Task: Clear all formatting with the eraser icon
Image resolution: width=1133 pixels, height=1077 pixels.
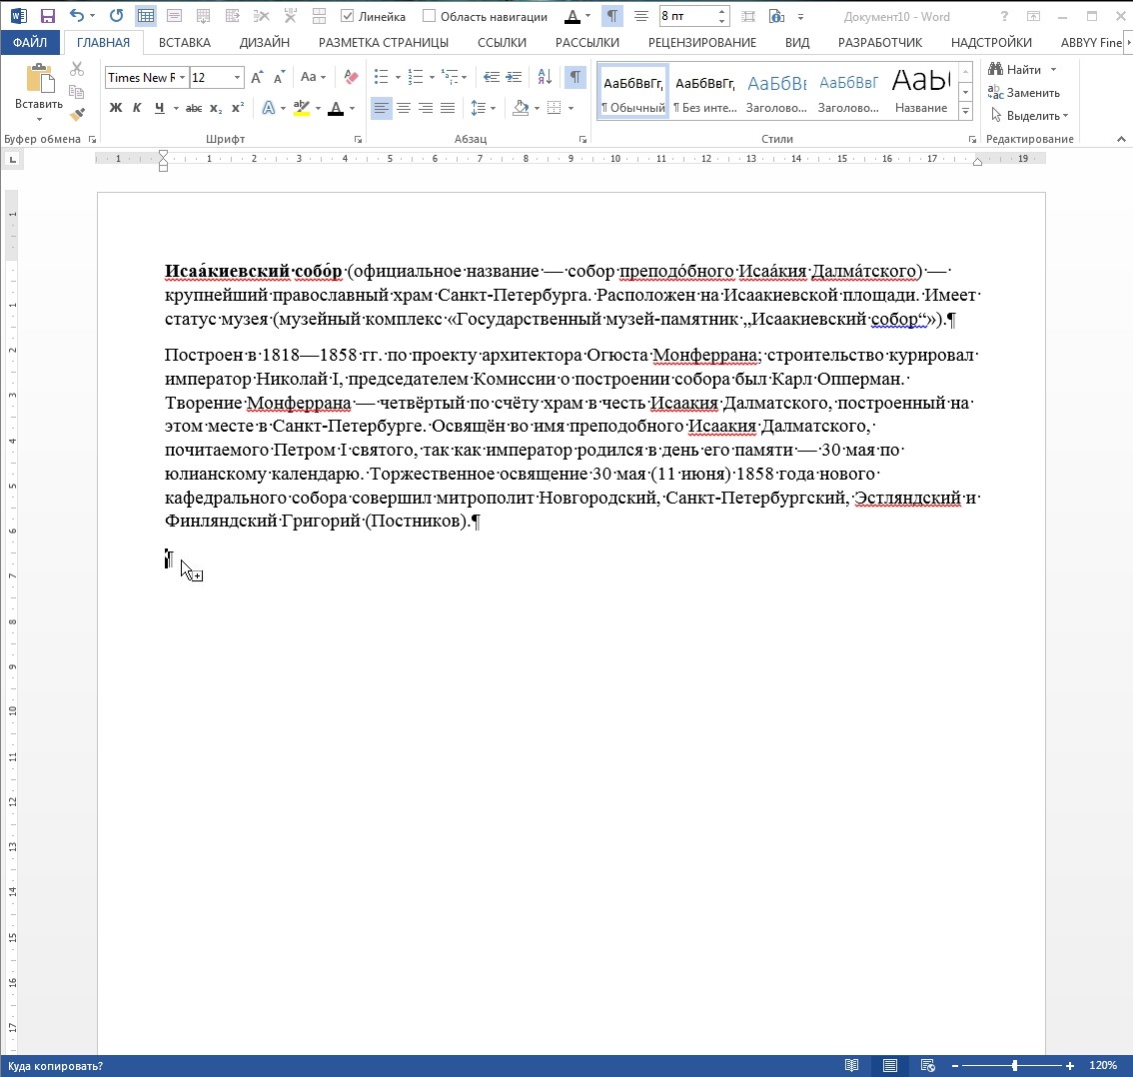Action: (351, 77)
